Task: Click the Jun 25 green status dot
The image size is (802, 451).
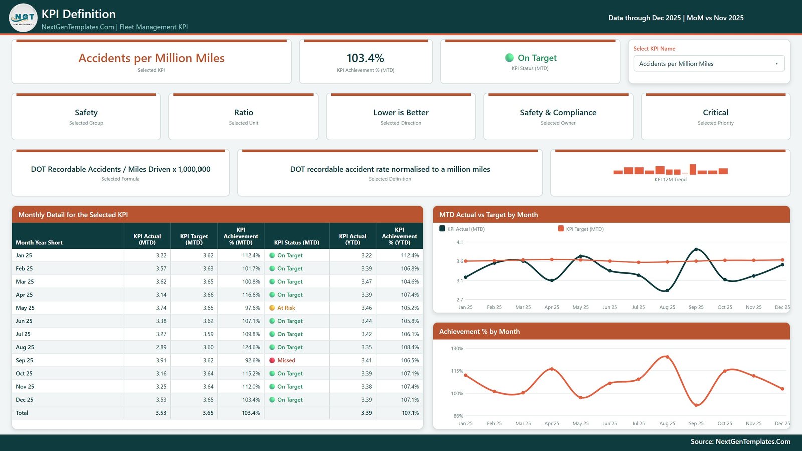Action: [272, 321]
